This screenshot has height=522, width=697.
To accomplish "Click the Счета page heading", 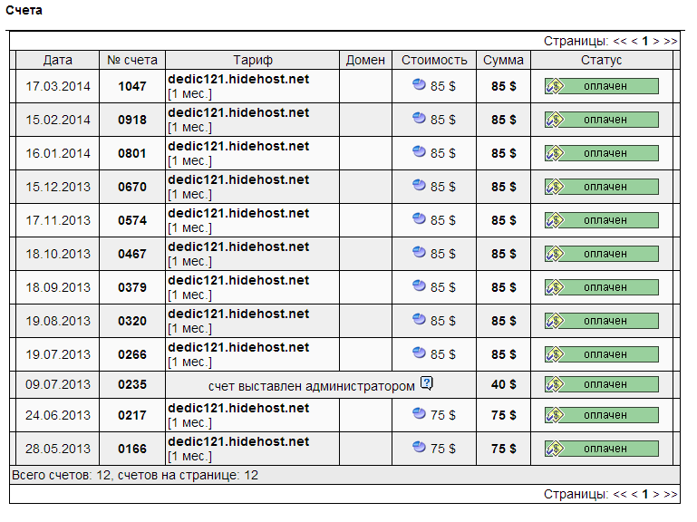I will tap(24, 10).
